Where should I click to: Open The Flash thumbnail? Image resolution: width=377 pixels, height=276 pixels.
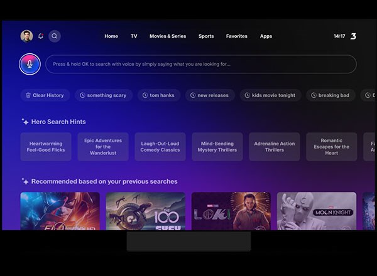point(60,211)
